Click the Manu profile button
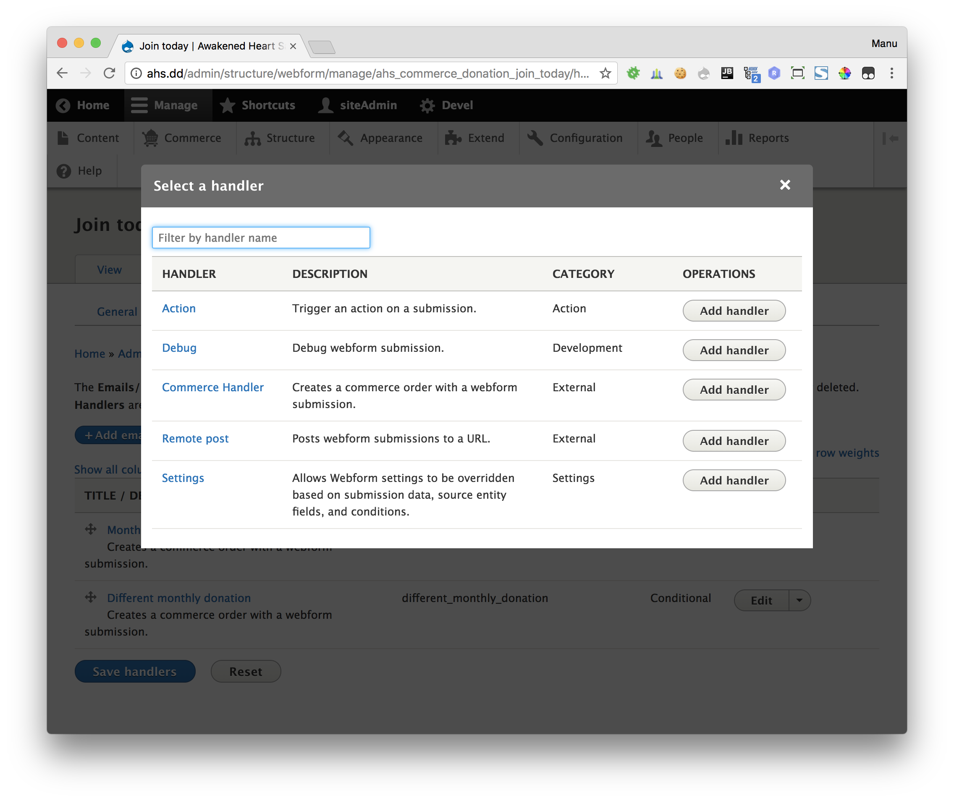Image resolution: width=954 pixels, height=801 pixels. (883, 44)
